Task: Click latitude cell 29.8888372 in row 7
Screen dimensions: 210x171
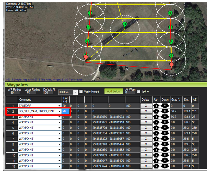Action: (100, 139)
